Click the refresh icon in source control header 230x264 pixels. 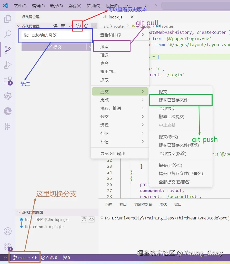(86, 26)
